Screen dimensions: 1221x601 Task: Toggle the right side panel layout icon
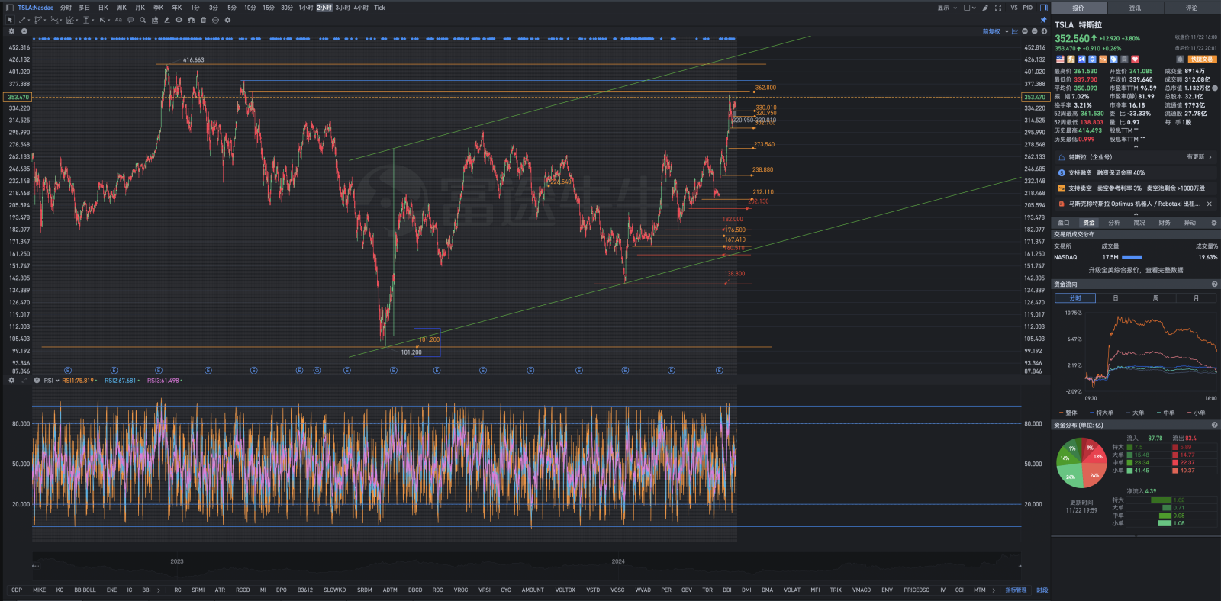[1043, 8]
